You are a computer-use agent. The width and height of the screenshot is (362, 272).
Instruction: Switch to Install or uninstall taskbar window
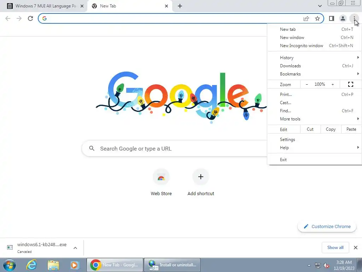[172, 265]
